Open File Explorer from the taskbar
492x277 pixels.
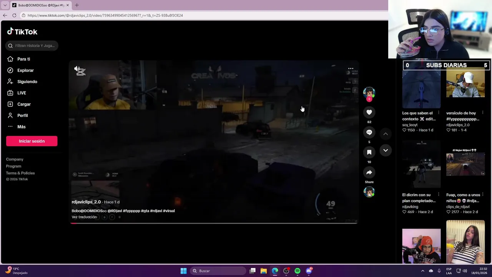click(264, 271)
